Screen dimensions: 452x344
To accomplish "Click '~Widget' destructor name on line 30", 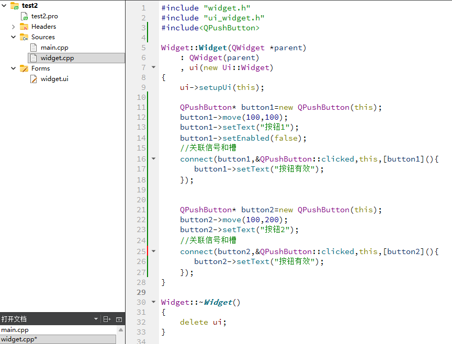I will [x=216, y=302].
